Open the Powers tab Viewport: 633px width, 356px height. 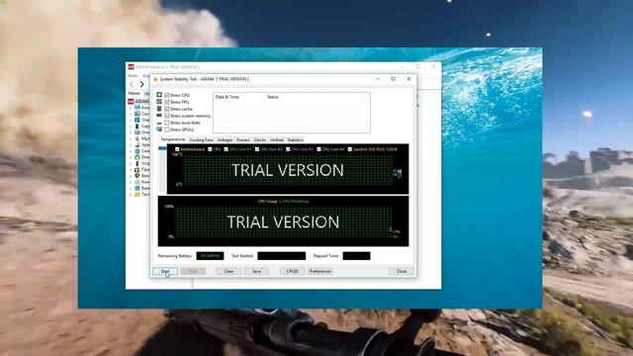point(243,139)
